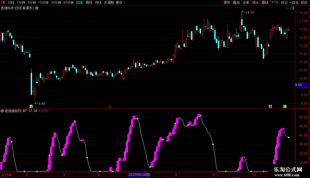Switch to 月线 monthly chart
The width and height of the screenshot is (310, 178).
pos(98,2)
